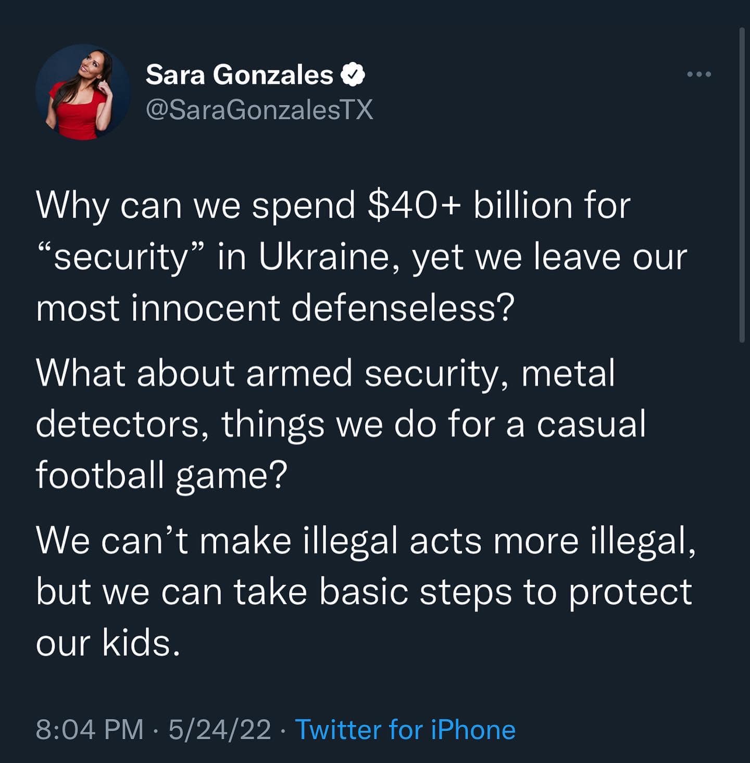
Task: Click the 8:04 PM timestamp
Action: pyautogui.click(x=90, y=729)
